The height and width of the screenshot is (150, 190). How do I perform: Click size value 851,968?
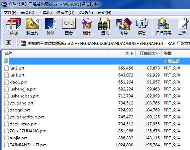coord(126,131)
